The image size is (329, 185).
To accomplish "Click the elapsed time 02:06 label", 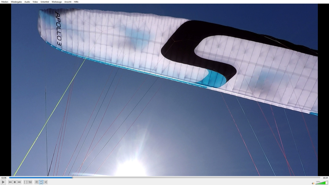I will coord(4,178).
